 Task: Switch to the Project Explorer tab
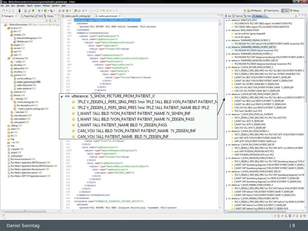[x=27, y=16]
